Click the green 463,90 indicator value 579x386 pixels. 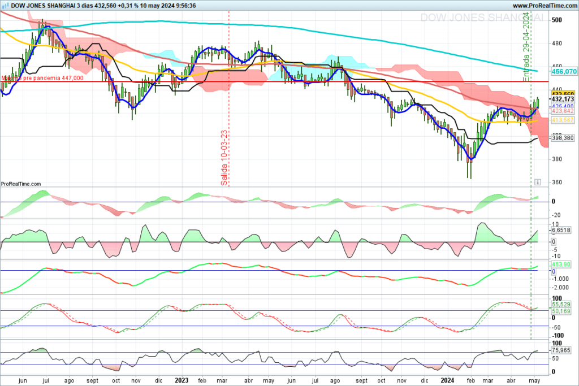561,264
